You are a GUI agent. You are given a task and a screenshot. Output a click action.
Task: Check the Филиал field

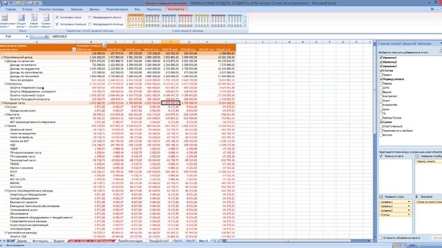[x=381, y=135]
